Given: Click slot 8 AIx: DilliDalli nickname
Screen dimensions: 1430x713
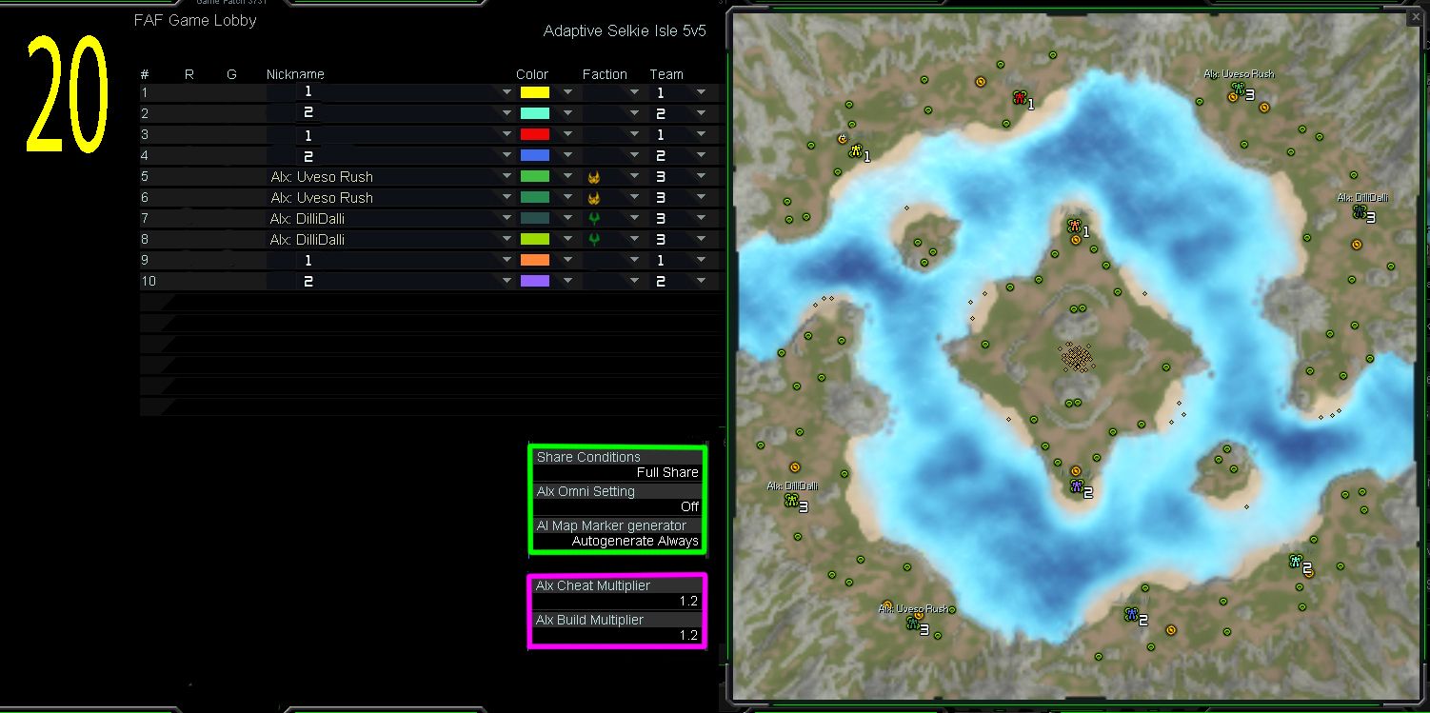Looking at the screenshot, I should point(308,240).
